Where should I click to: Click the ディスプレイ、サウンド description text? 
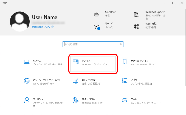(x=47, y=64)
